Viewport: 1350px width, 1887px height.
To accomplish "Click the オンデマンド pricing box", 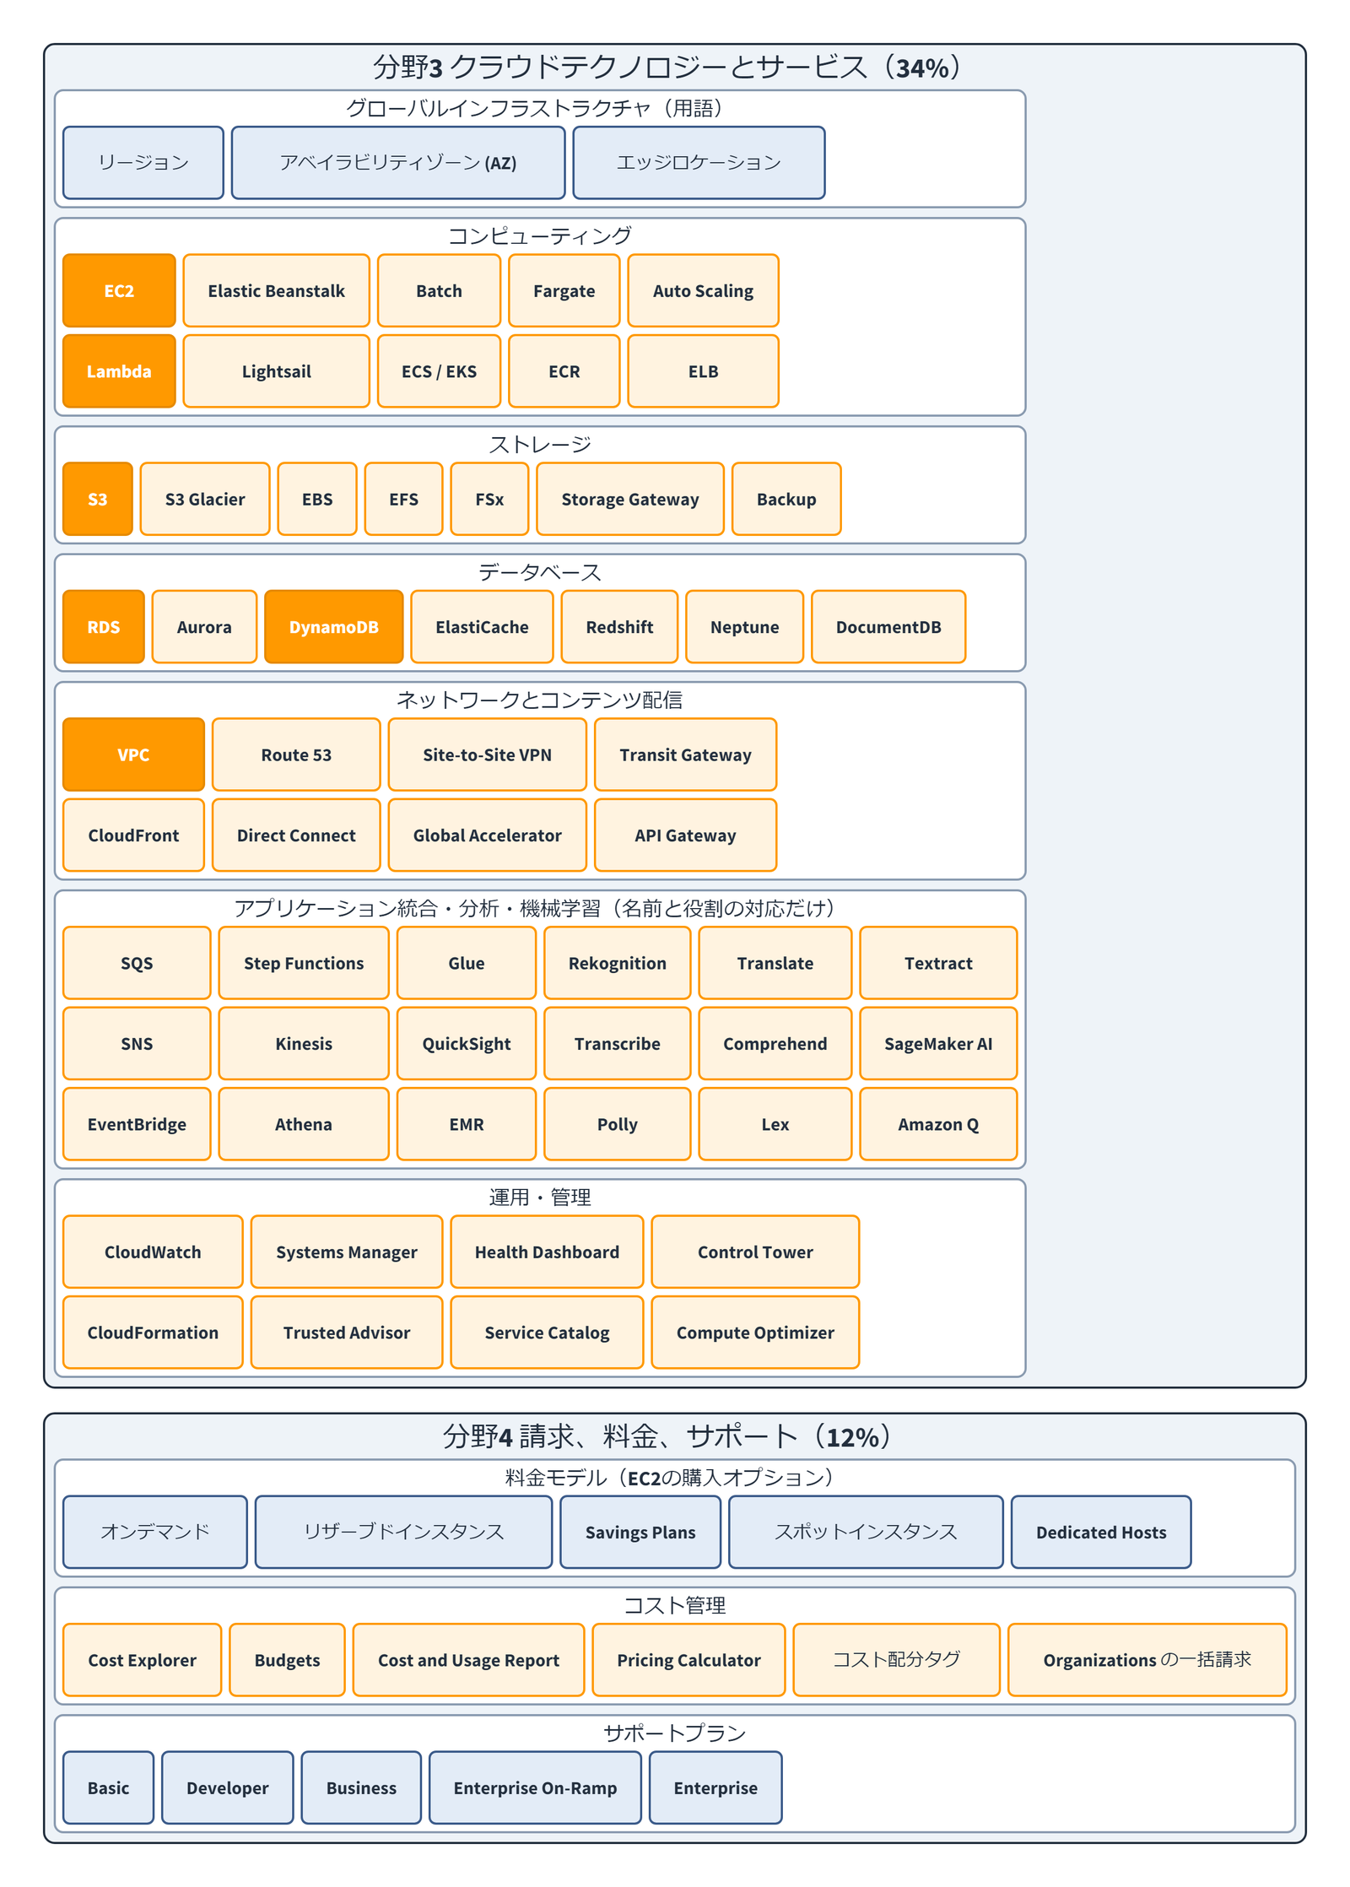I will [x=155, y=1533].
